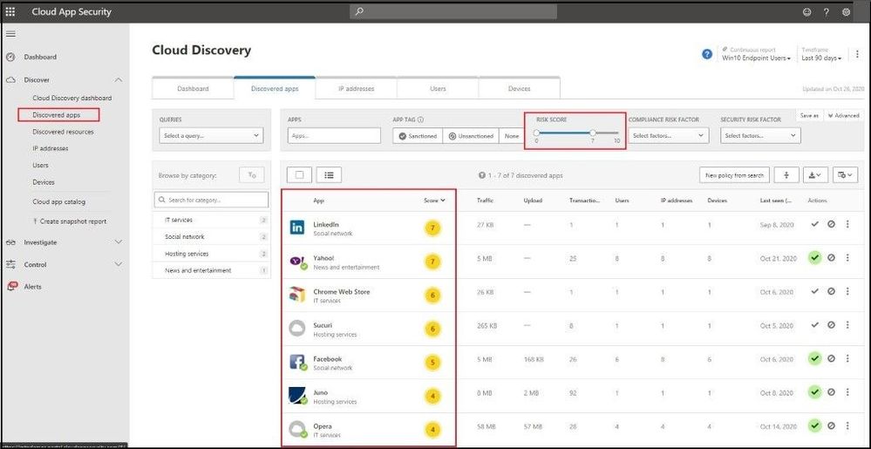
Task: Click the risk score slider handle at 0
Action: (536, 133)
